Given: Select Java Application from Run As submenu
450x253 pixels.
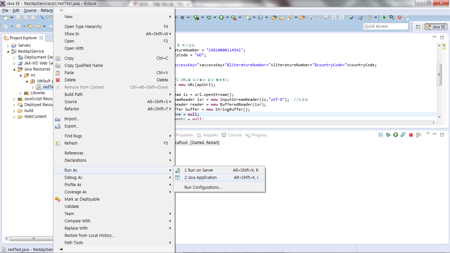Looking at the screenshot, I should [x=200, y=178].
